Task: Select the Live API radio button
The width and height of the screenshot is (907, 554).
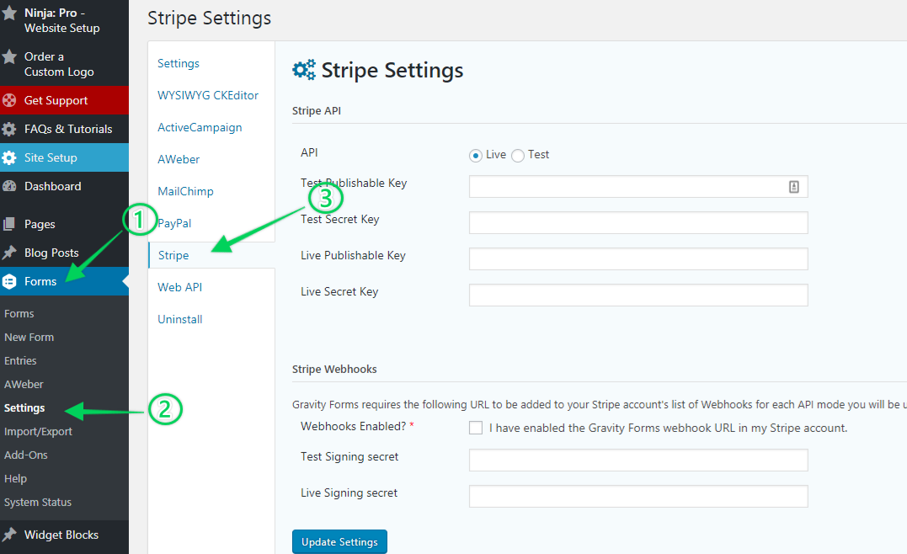Action: tap(476, 156)
